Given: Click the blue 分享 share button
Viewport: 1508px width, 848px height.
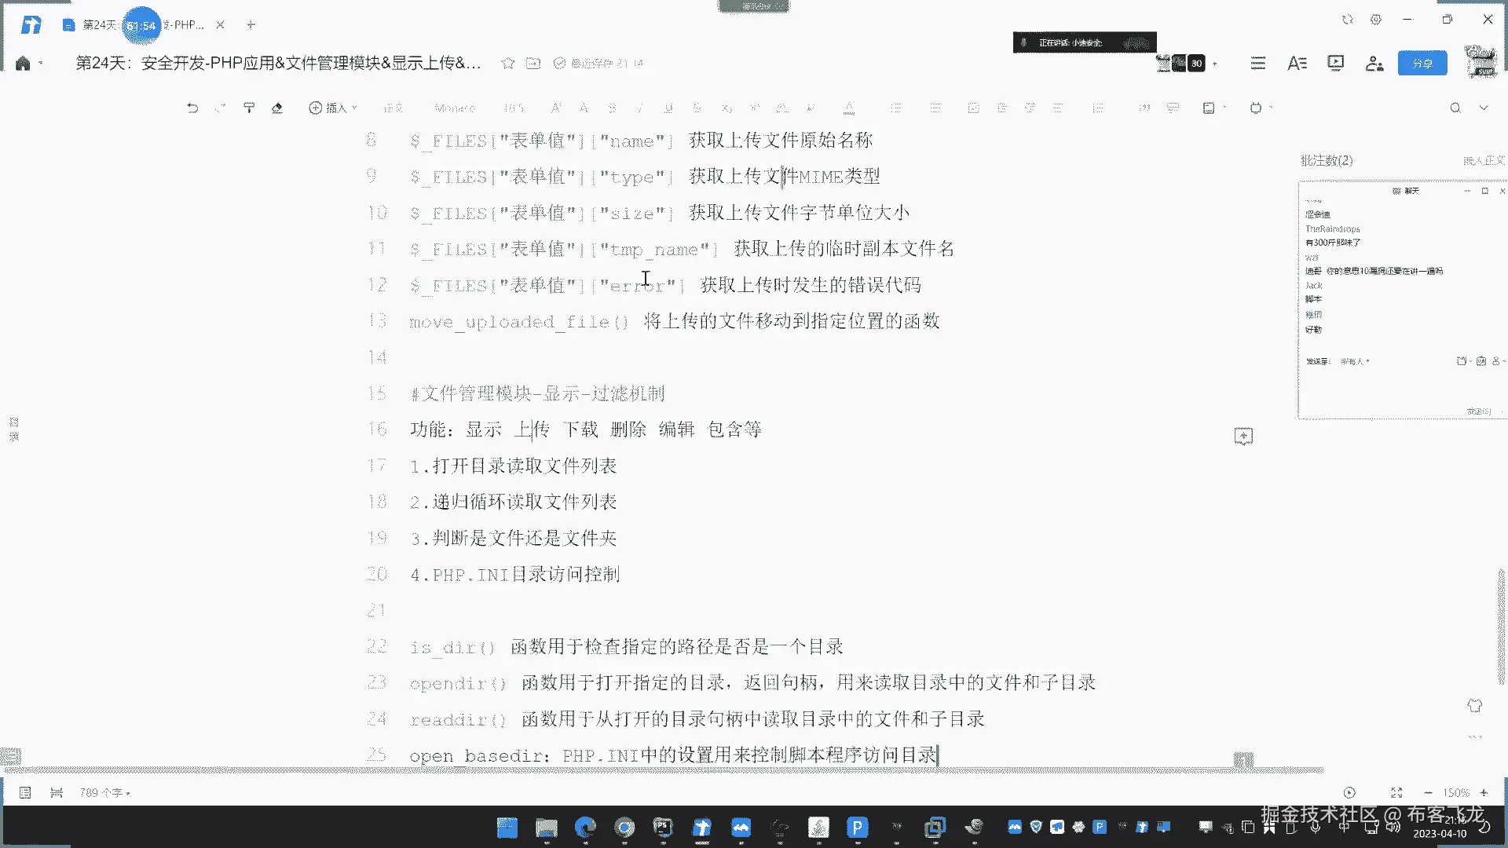Looking at the screenshot, I should pos(1422,63).
